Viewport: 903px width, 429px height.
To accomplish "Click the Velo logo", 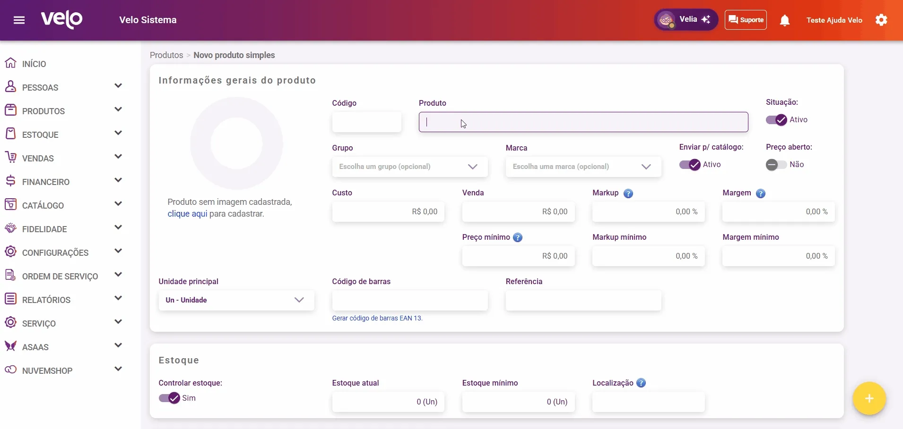I will coord(61,20).
